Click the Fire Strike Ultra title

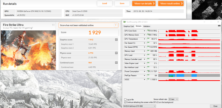pyautogui.click(x=13, y=25)
